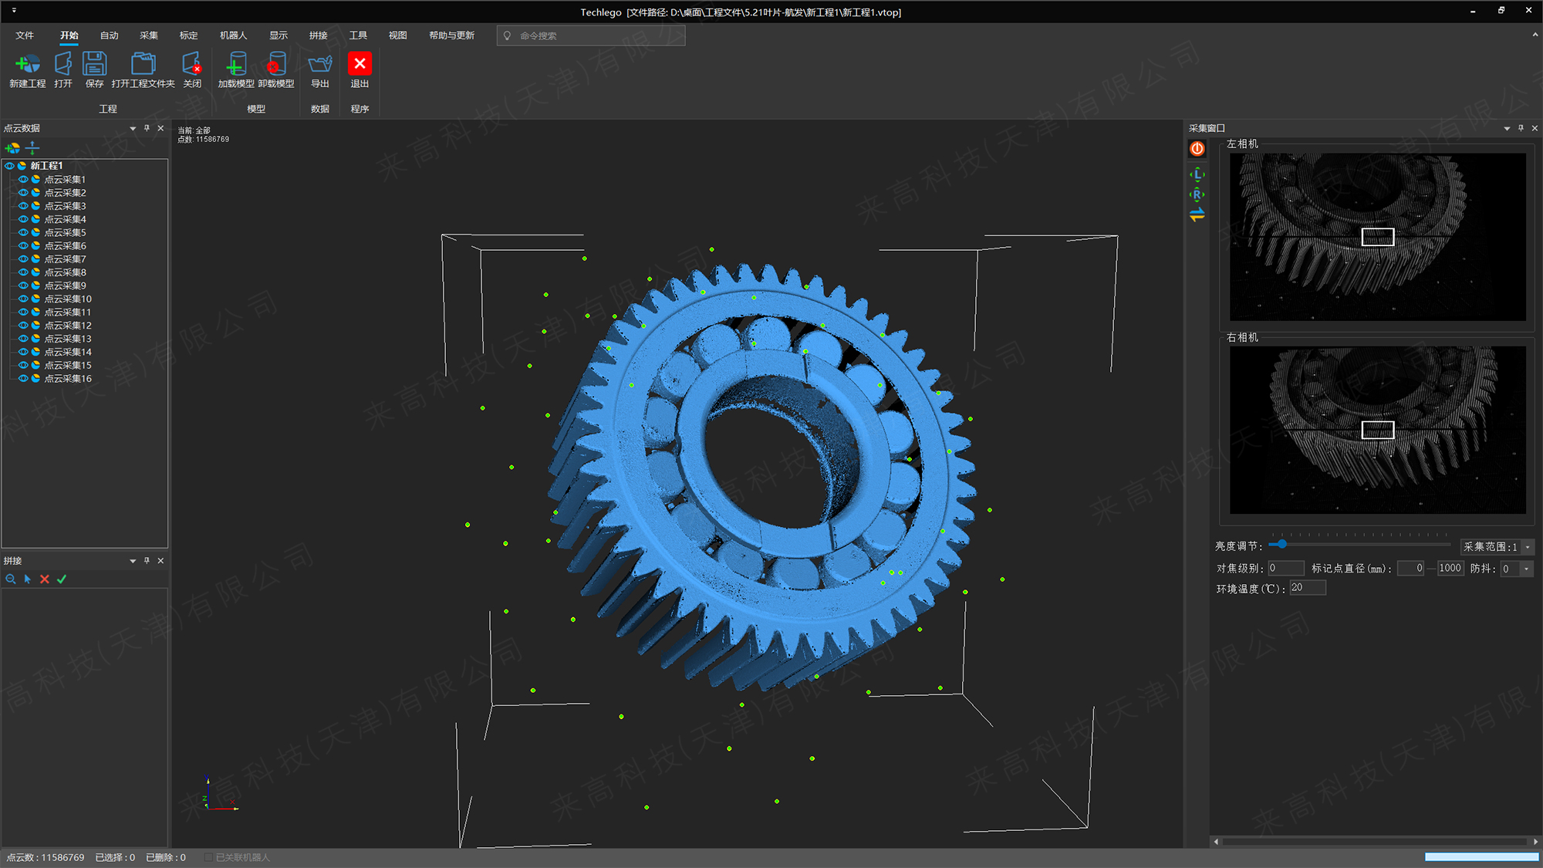Click the 亮度调节 brightness slider handle

pos(1281,544)
